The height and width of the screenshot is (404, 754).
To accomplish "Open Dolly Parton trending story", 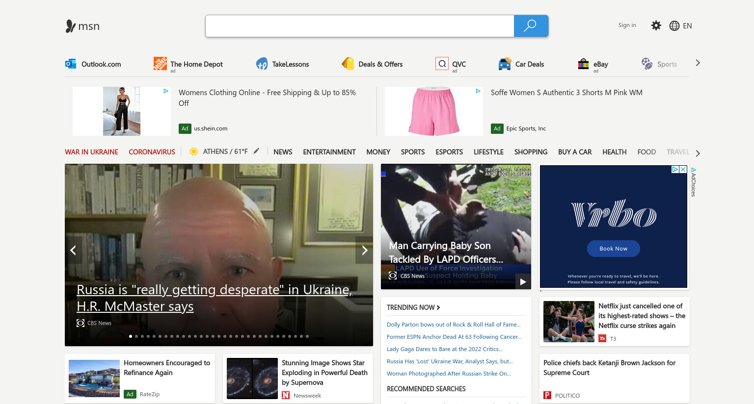I will [454, 325].
